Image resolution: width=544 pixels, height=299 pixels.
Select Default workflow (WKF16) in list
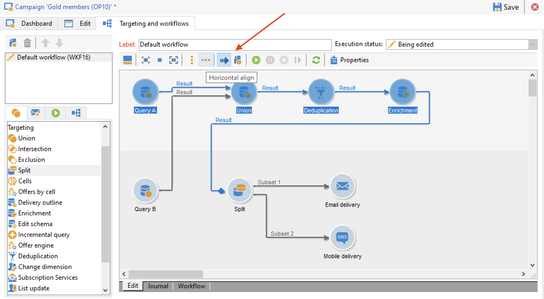(54, 57)
